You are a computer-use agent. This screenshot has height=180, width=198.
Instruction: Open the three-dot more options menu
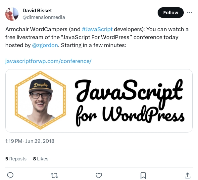click(189, 13)
